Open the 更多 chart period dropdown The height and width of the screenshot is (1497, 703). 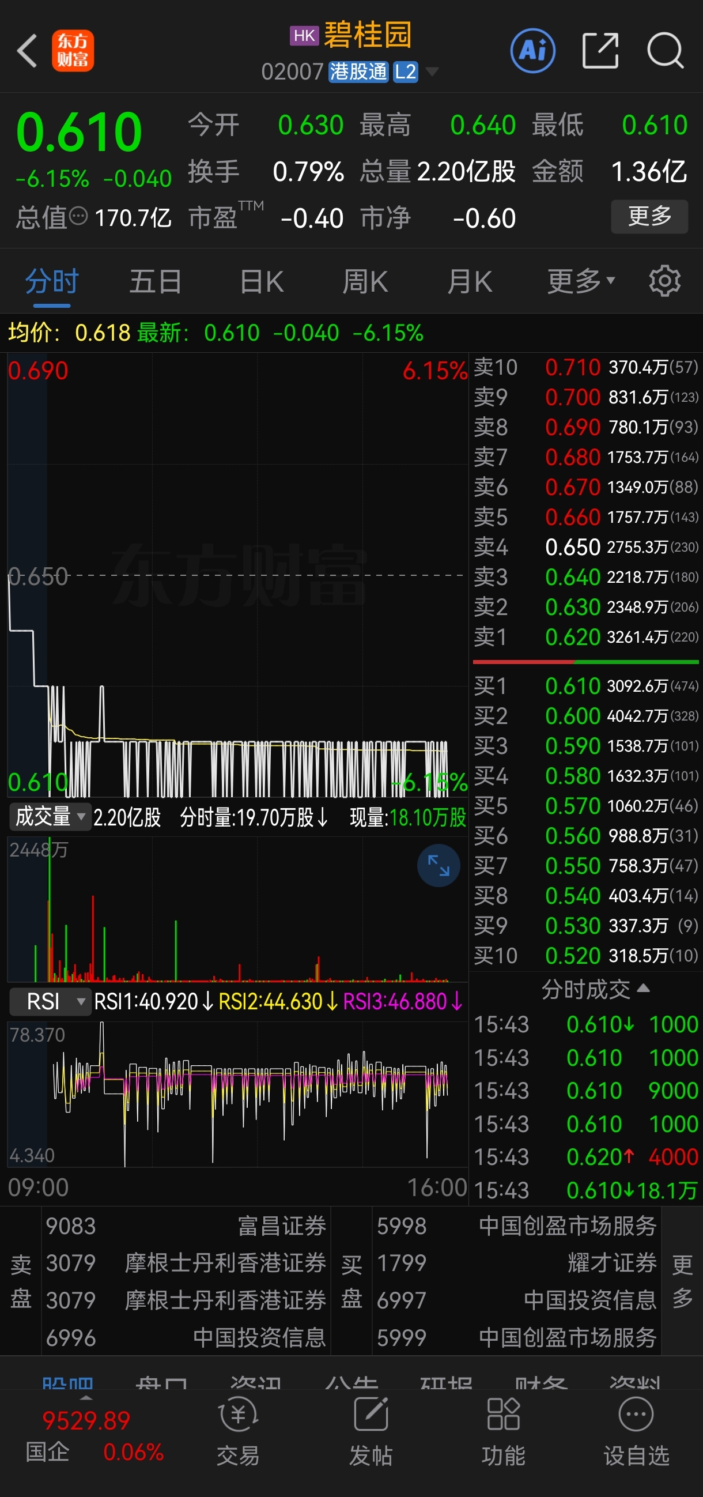[581, 281]
